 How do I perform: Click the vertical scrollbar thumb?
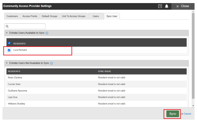tap(193, 56)
